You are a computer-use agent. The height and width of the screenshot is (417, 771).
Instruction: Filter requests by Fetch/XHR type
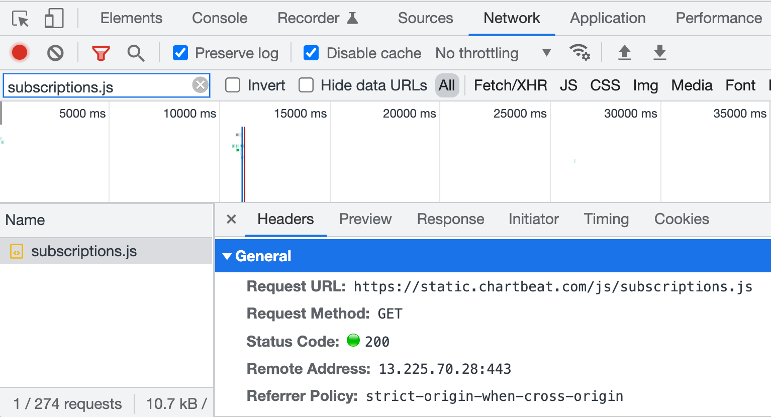point(510,85)
